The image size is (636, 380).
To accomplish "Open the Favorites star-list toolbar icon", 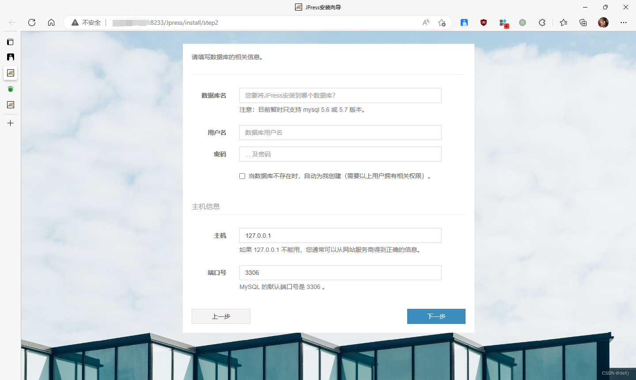I will [x=563, y=23].
